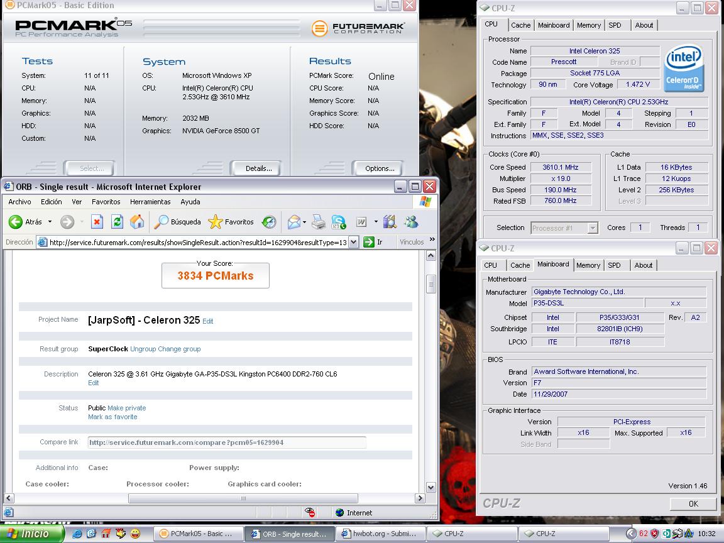Click the green Ir go arrow

(368, 242)
